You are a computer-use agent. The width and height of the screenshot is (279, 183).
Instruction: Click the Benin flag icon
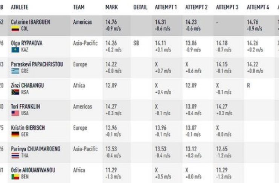pyautogui.click(x=15, y=177)
